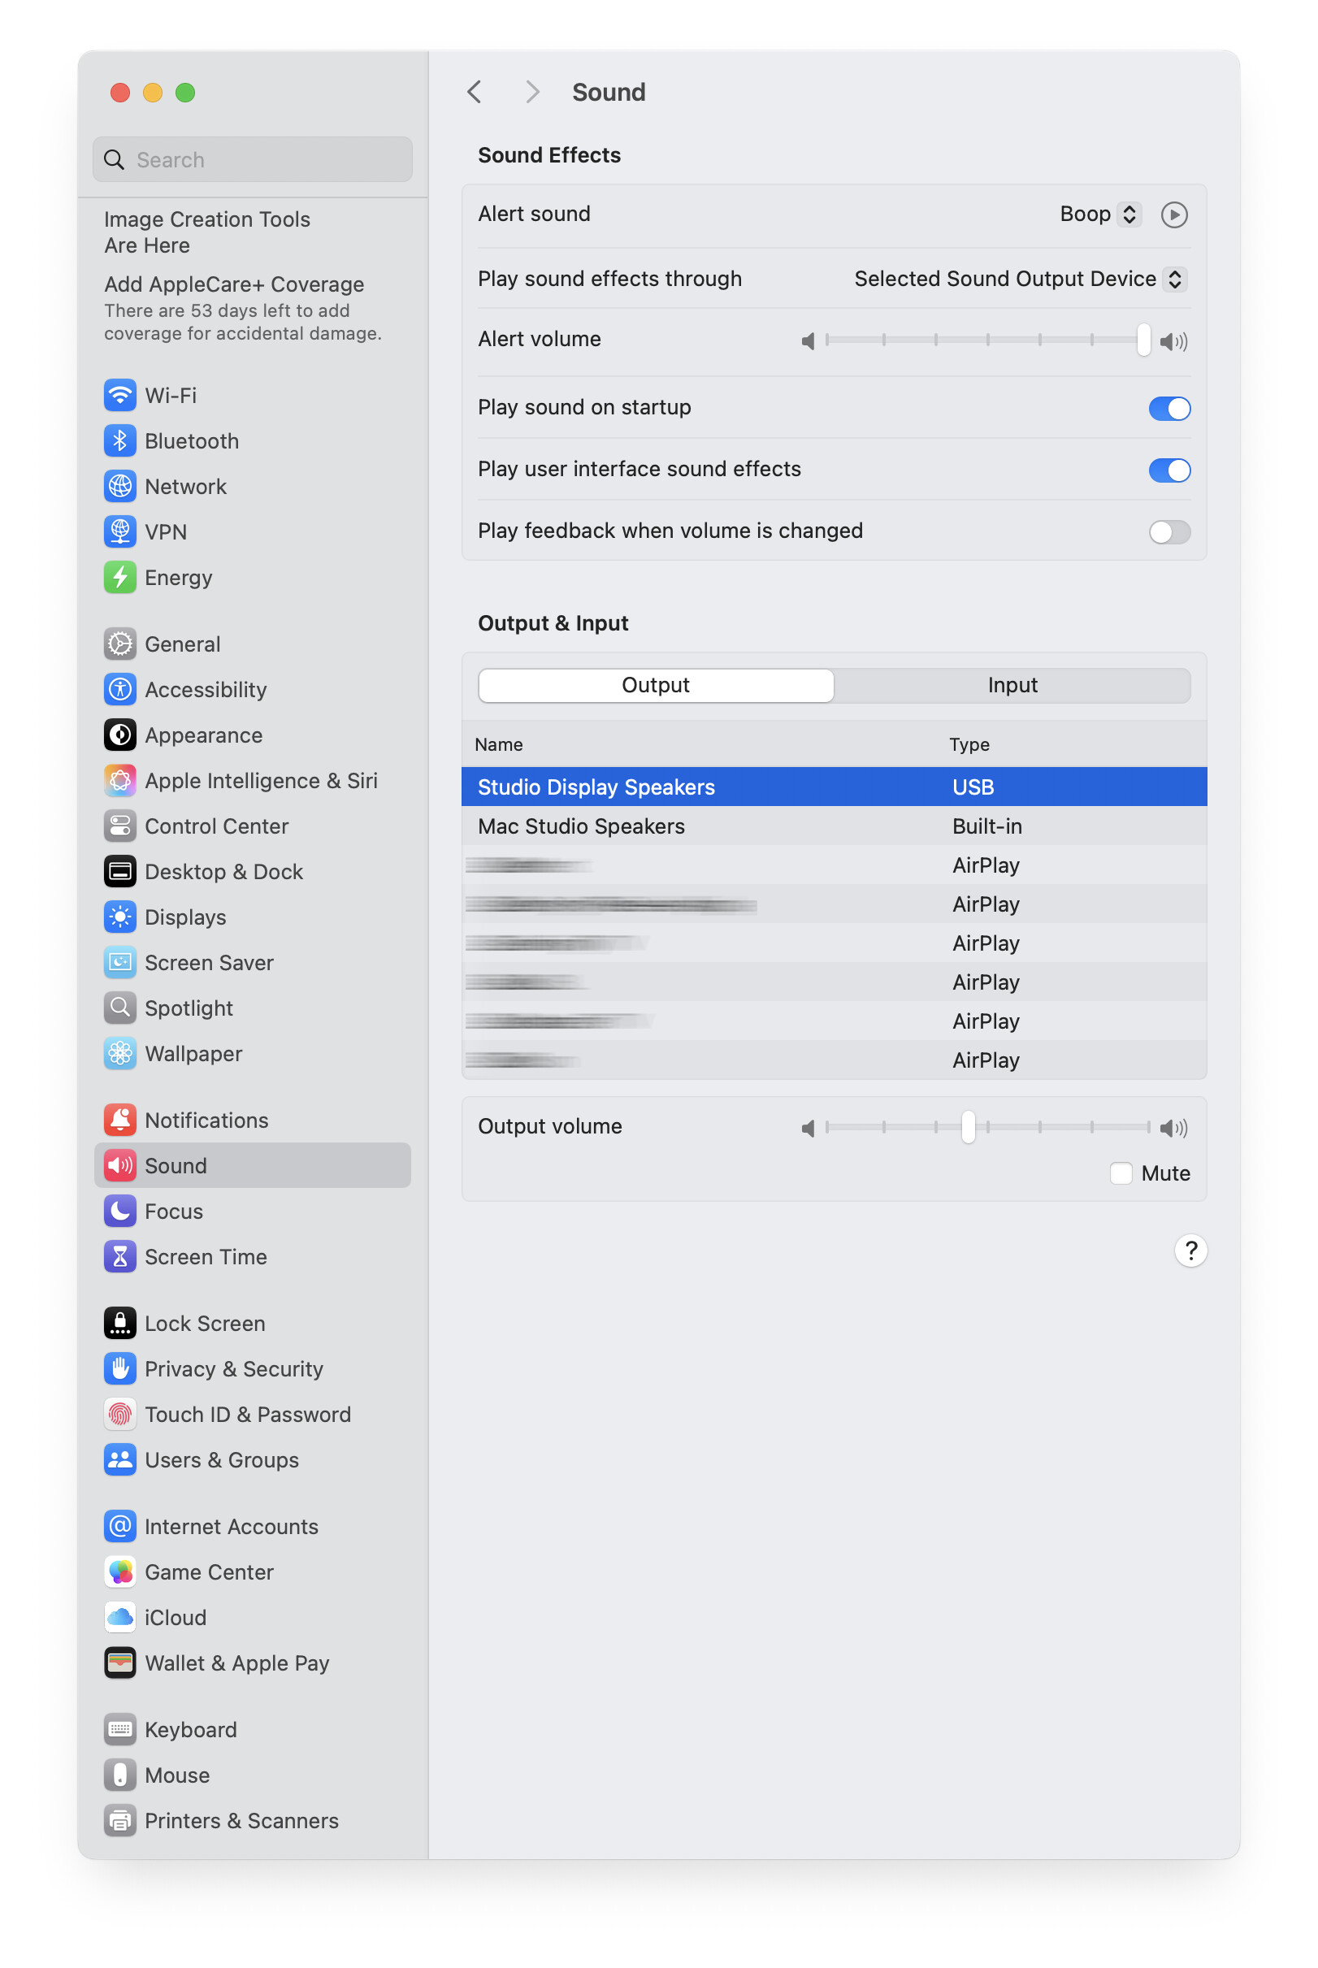Open Wallet & Apple Pay
Image resolution: width=1318 pixels, height=1968 pixels.
point(252,1663)
